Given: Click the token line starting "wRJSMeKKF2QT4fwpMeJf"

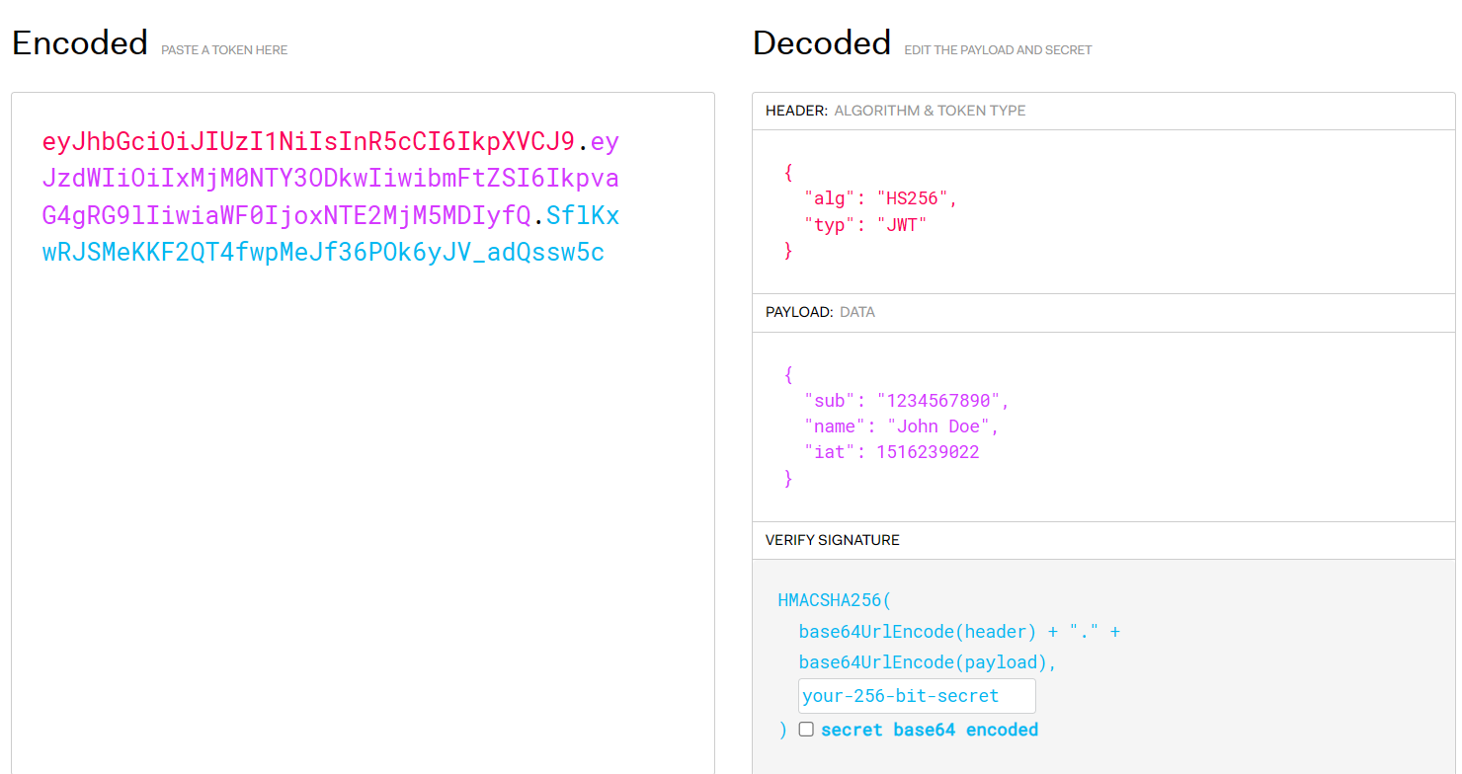Looking at the screenshot, I should click(x=323, y=253).
